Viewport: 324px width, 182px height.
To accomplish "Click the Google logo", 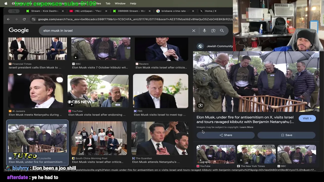I will point(19,30).
